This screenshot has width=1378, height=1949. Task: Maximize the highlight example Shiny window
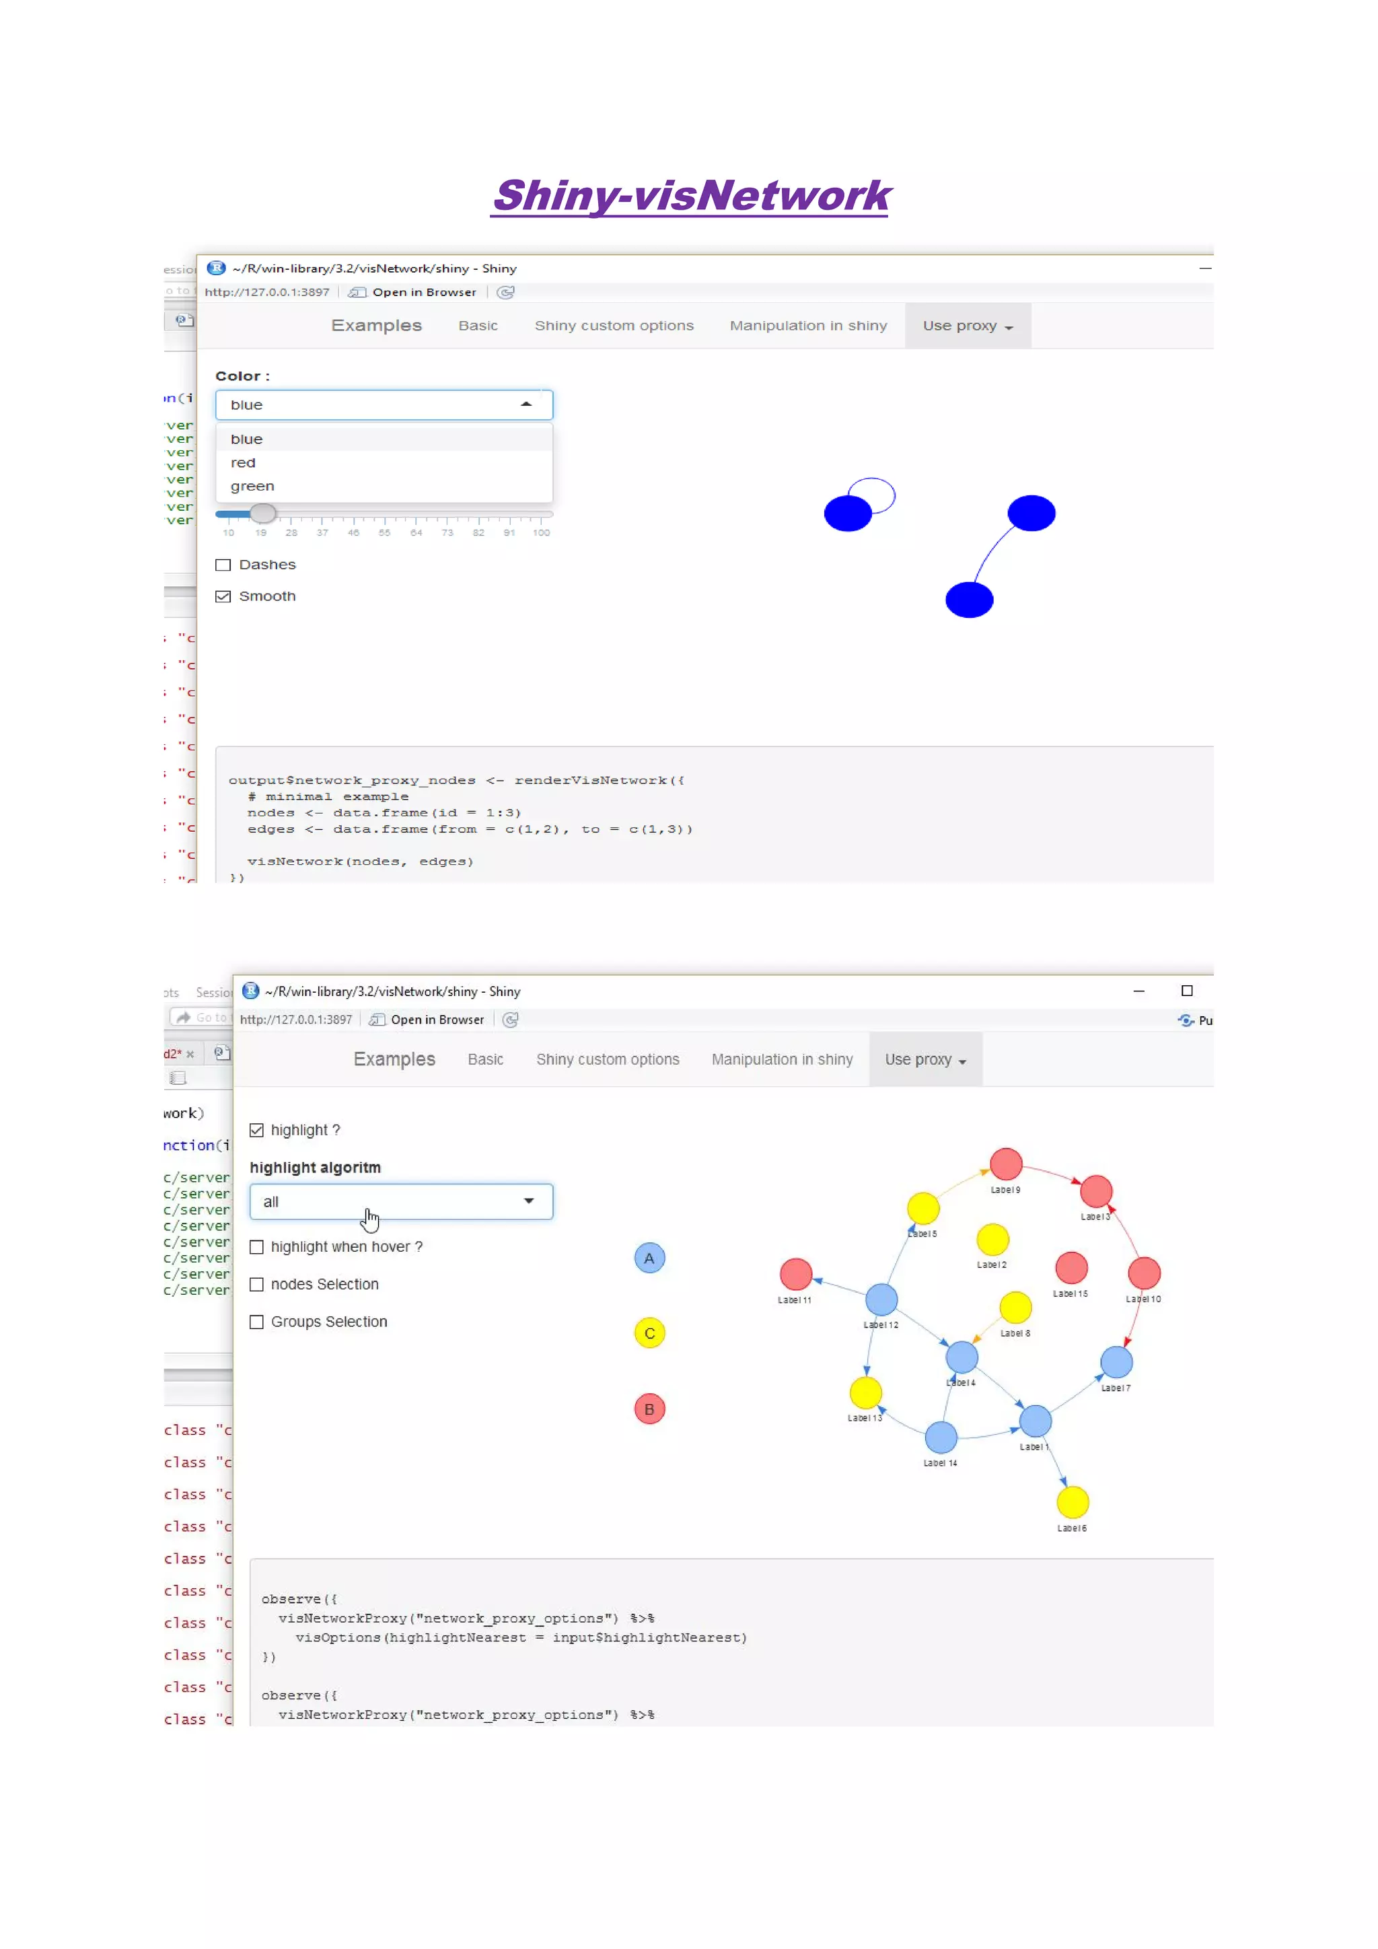point(1187,991)
